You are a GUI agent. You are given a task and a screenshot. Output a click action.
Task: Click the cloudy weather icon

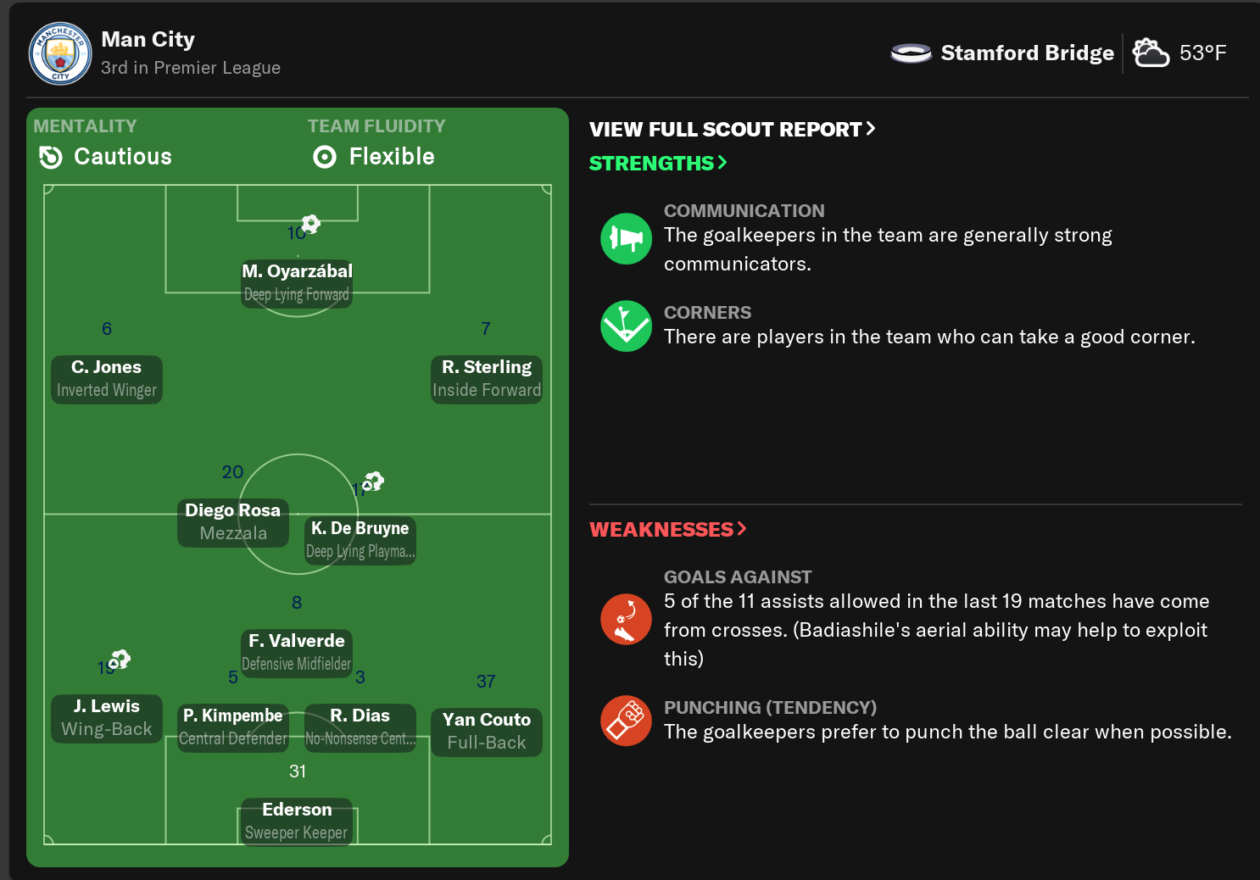point(1151,53)
